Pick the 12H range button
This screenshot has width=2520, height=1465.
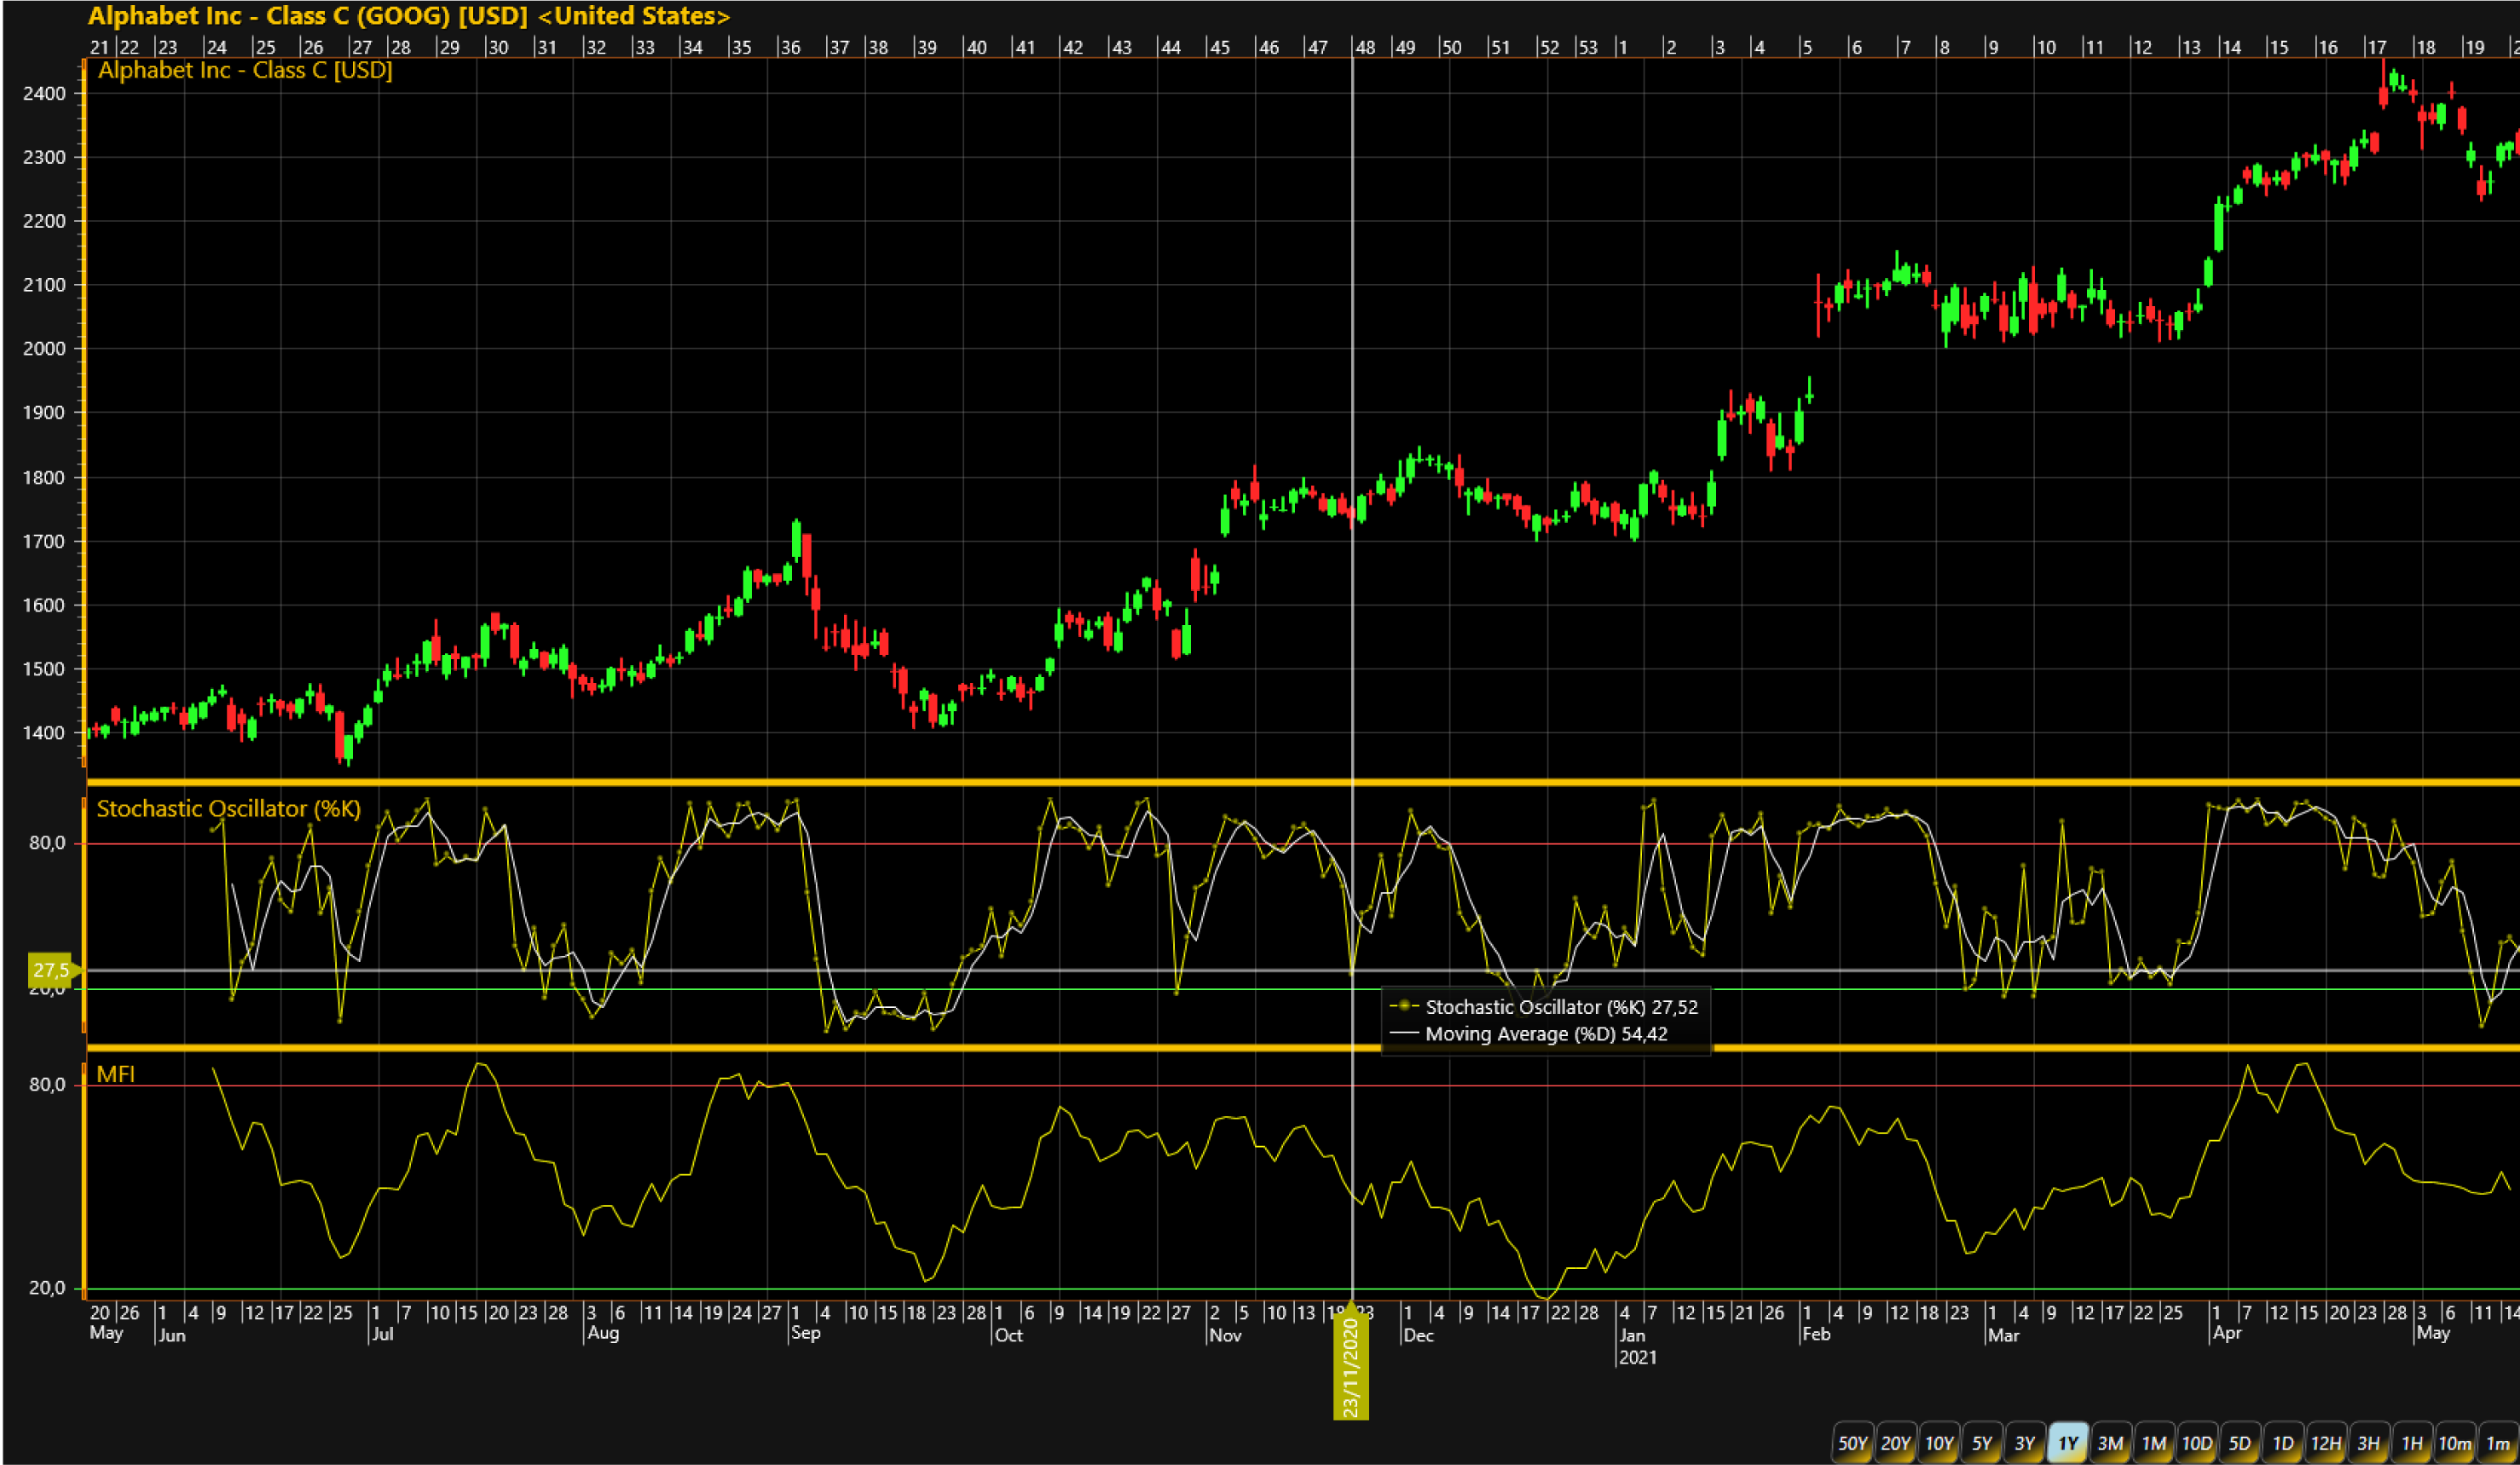point(2326,1443)
